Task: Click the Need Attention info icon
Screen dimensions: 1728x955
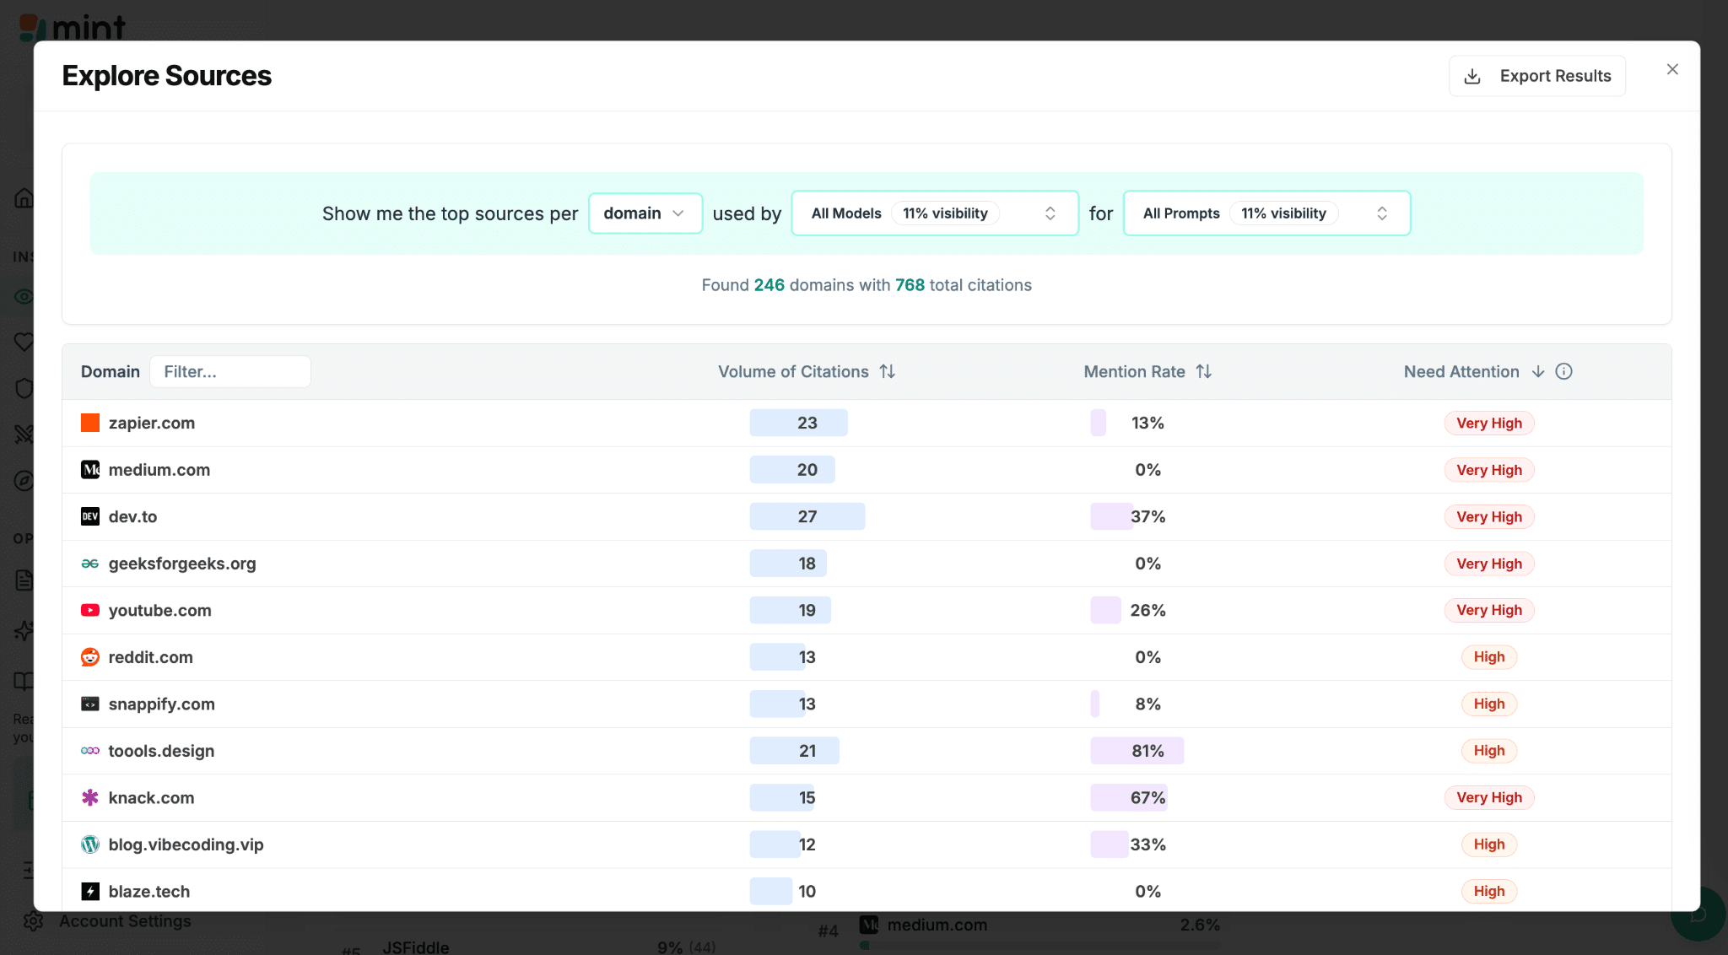Action: click(1563, 371)
